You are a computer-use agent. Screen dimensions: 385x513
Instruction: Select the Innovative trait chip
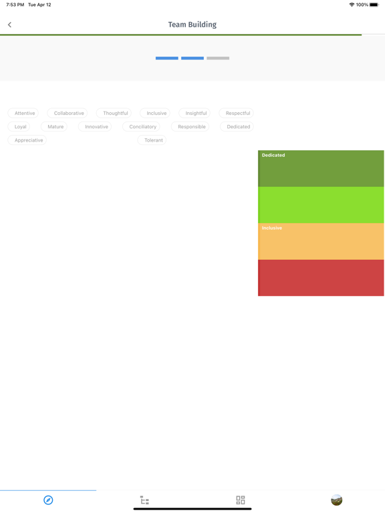pyautogui.click(x=95, y=127)
